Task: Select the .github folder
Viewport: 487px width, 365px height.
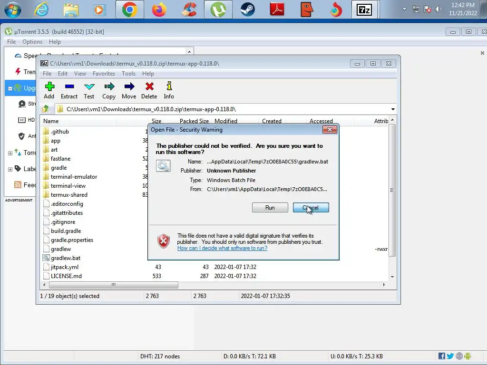Action: [59, 132]
